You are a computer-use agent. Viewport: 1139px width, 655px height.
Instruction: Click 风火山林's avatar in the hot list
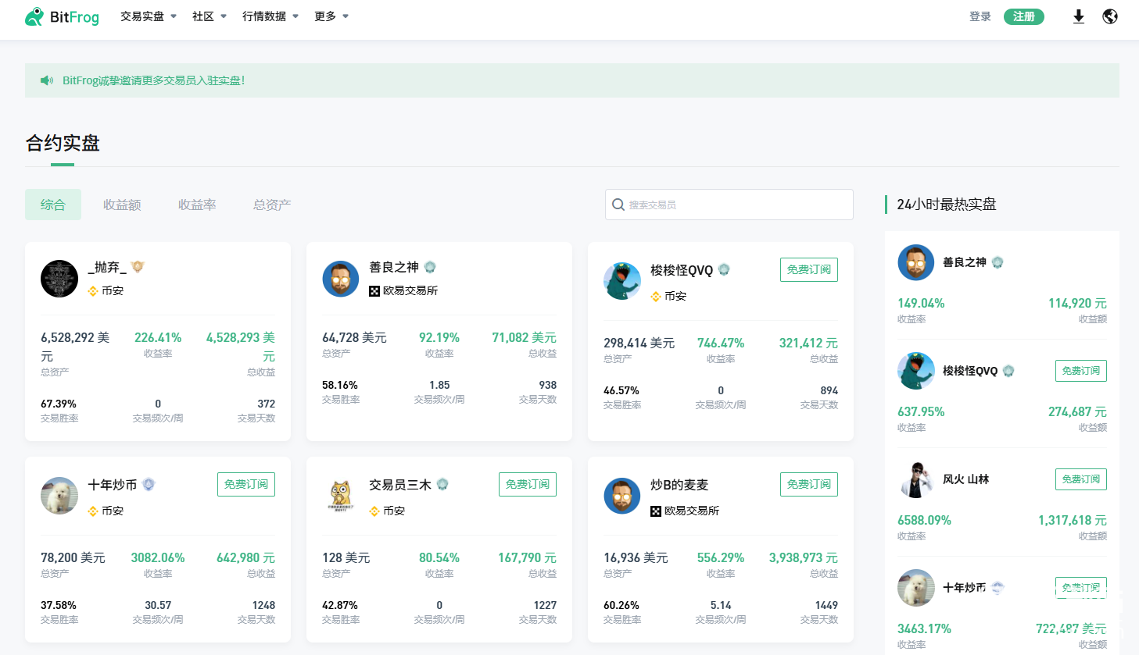coord(916,479)
